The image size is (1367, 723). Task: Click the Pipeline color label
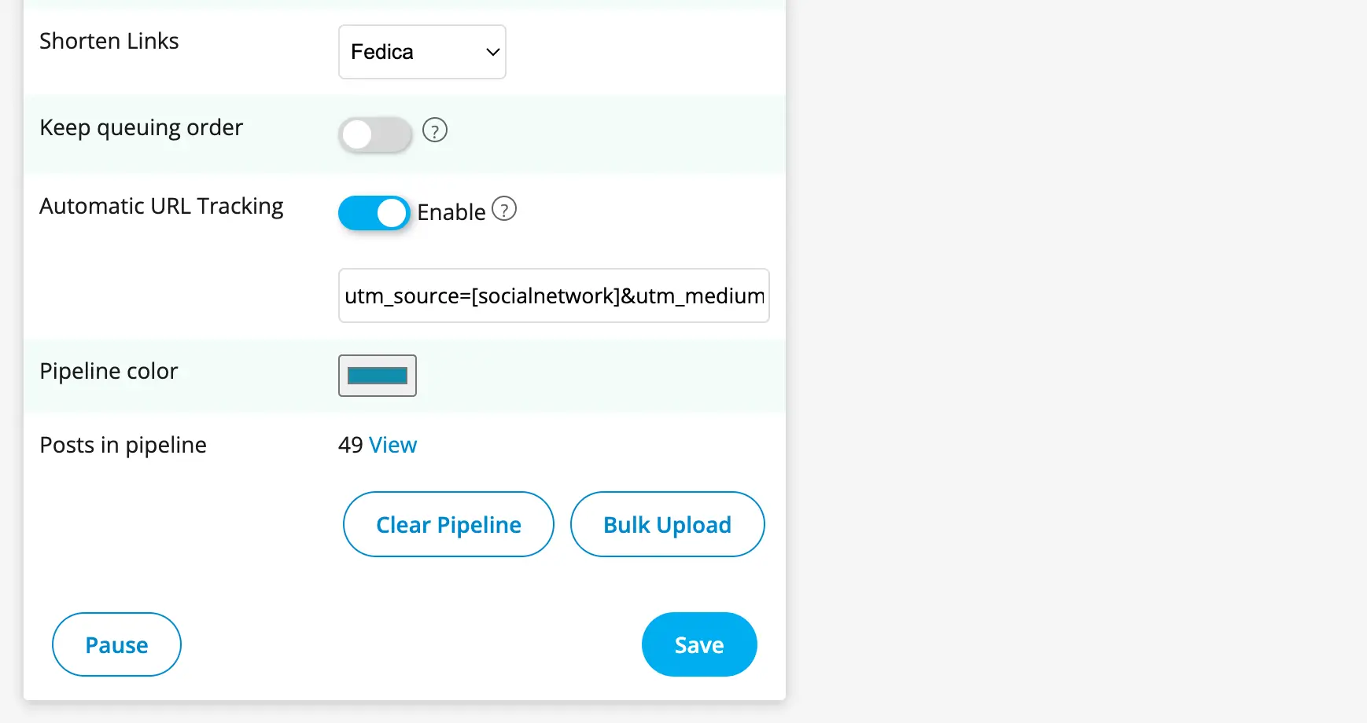tap(109, 371)
